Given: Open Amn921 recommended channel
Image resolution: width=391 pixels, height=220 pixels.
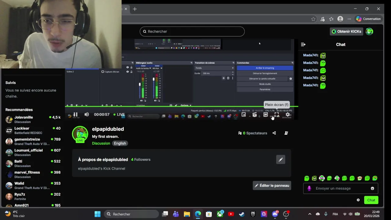Looking at the screenshot, I should [x=33, y=205].
